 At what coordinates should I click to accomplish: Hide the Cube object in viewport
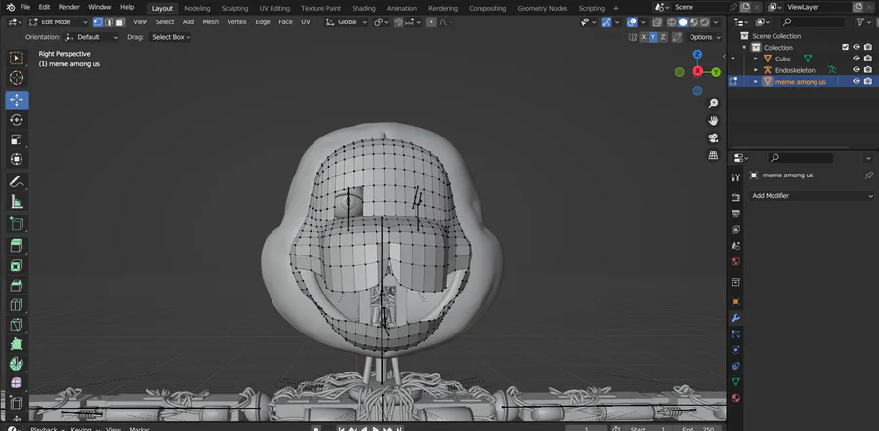[857, 59]
